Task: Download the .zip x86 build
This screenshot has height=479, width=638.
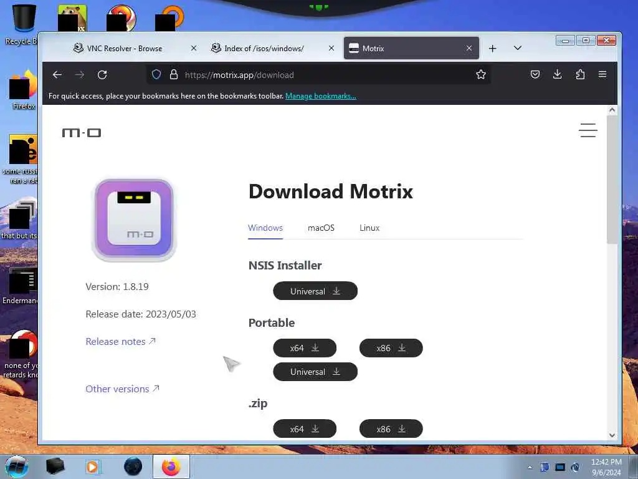Action: click(x=391, y=429)
